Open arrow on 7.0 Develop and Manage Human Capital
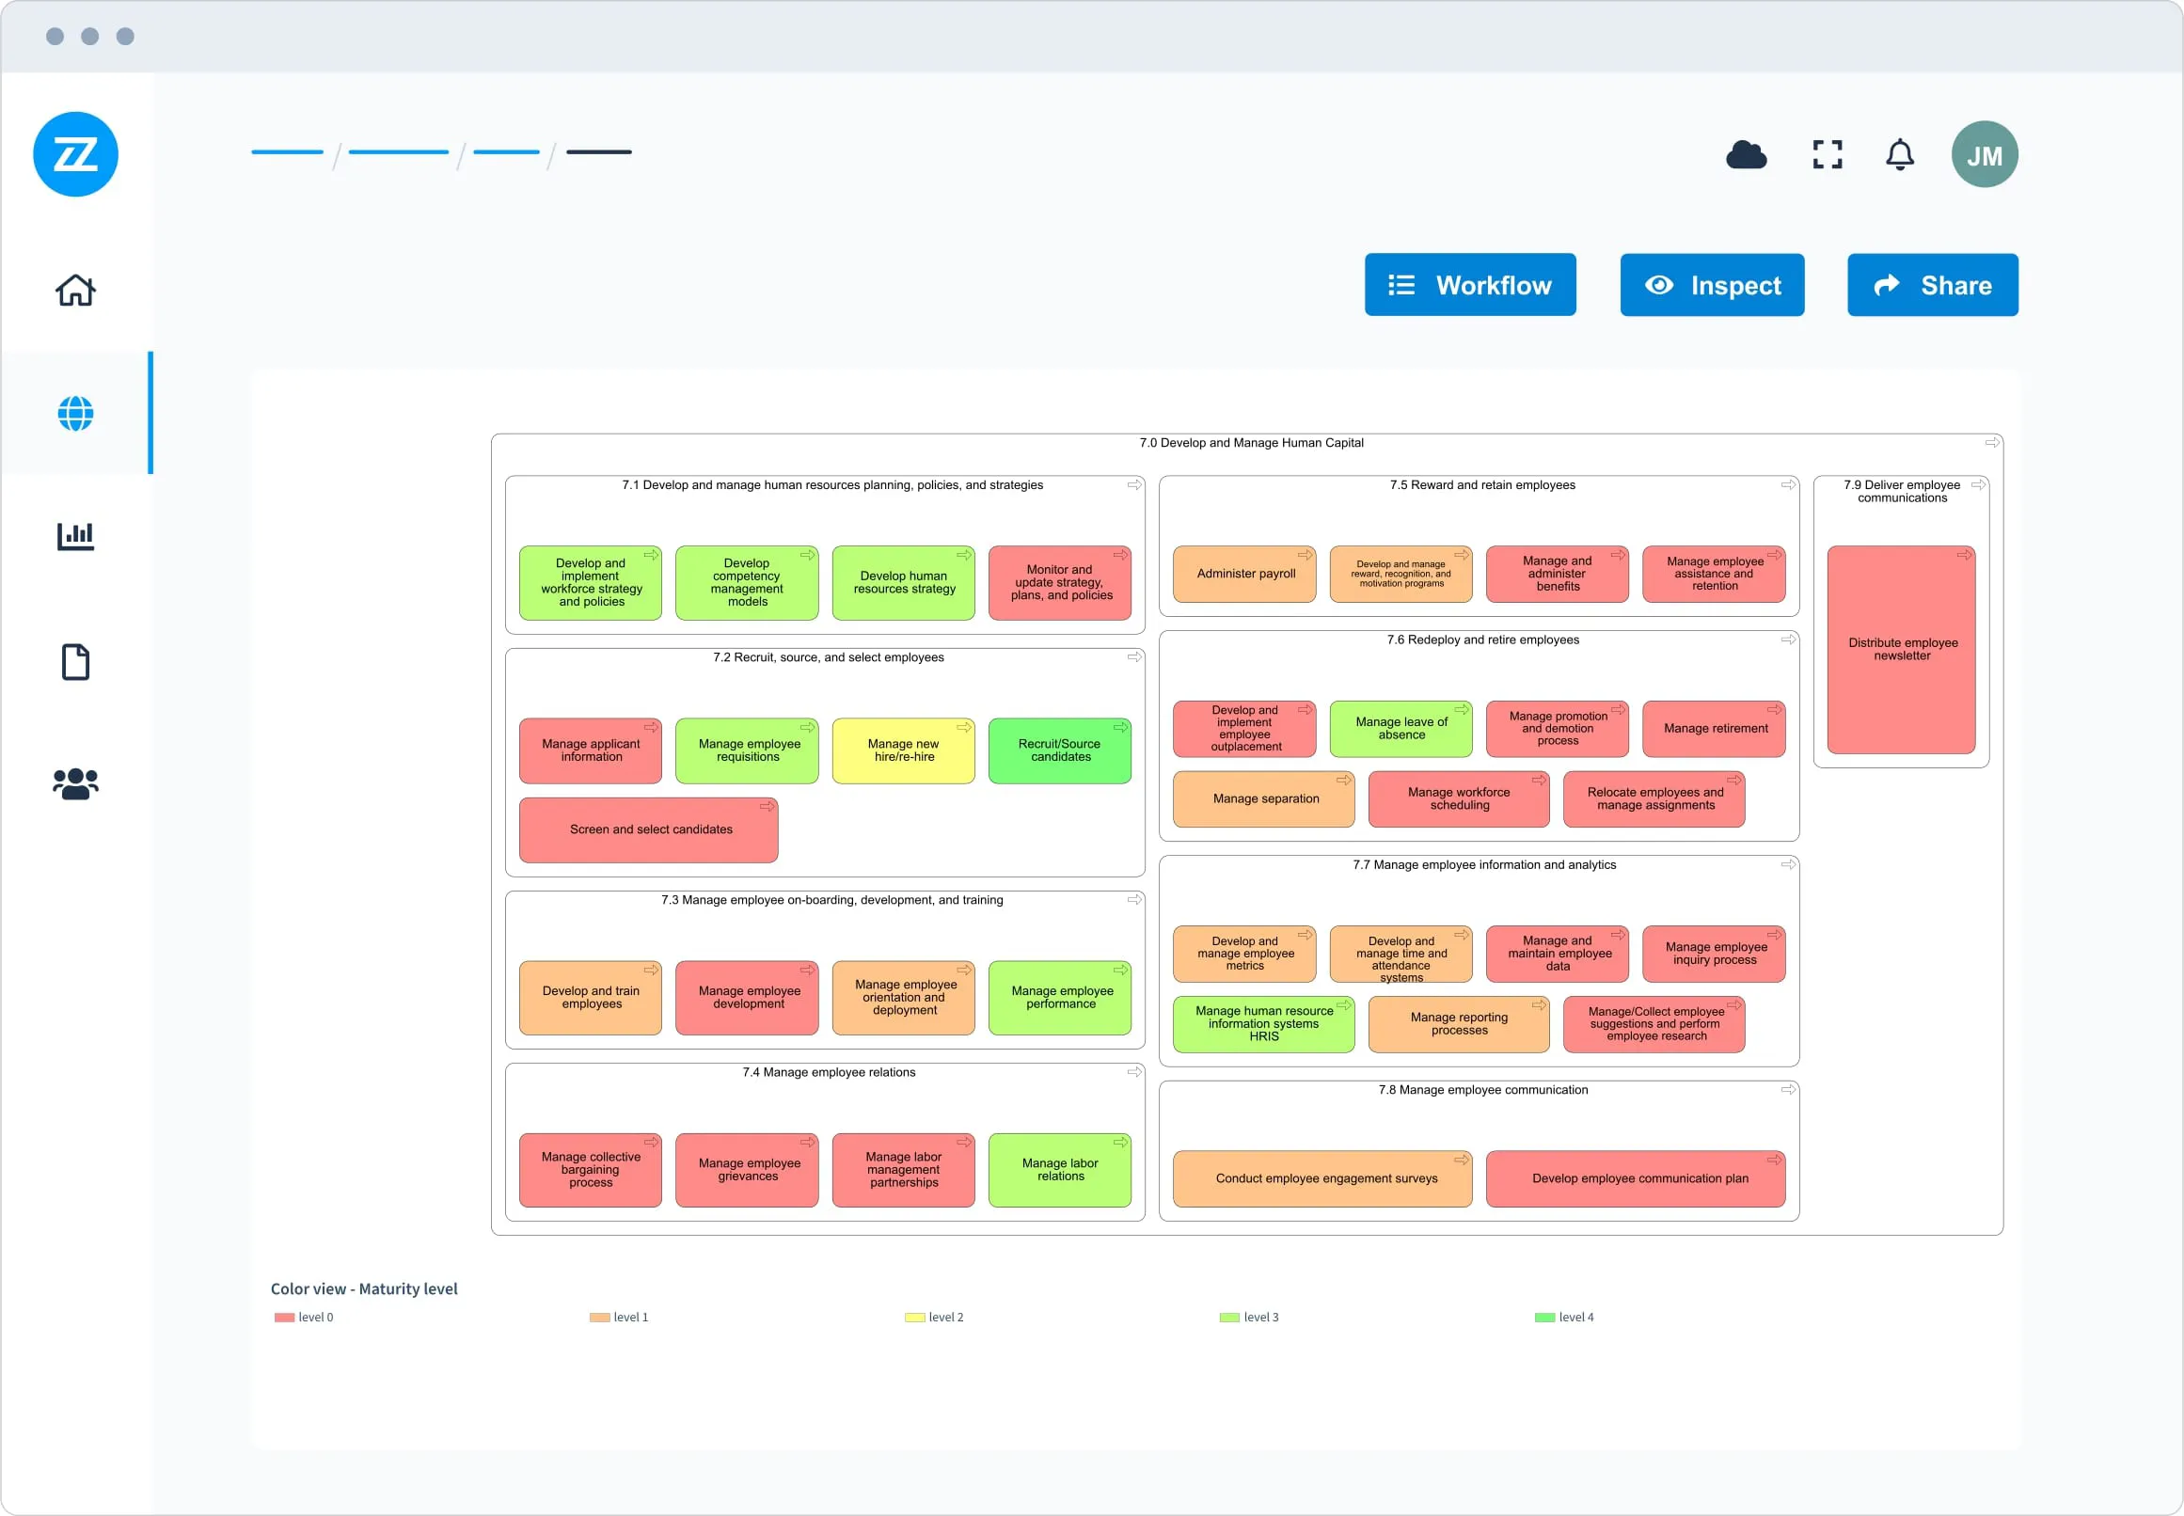Image resolution: width=2184 pixels, height=1516 pixels. [x=1992, y=443]
